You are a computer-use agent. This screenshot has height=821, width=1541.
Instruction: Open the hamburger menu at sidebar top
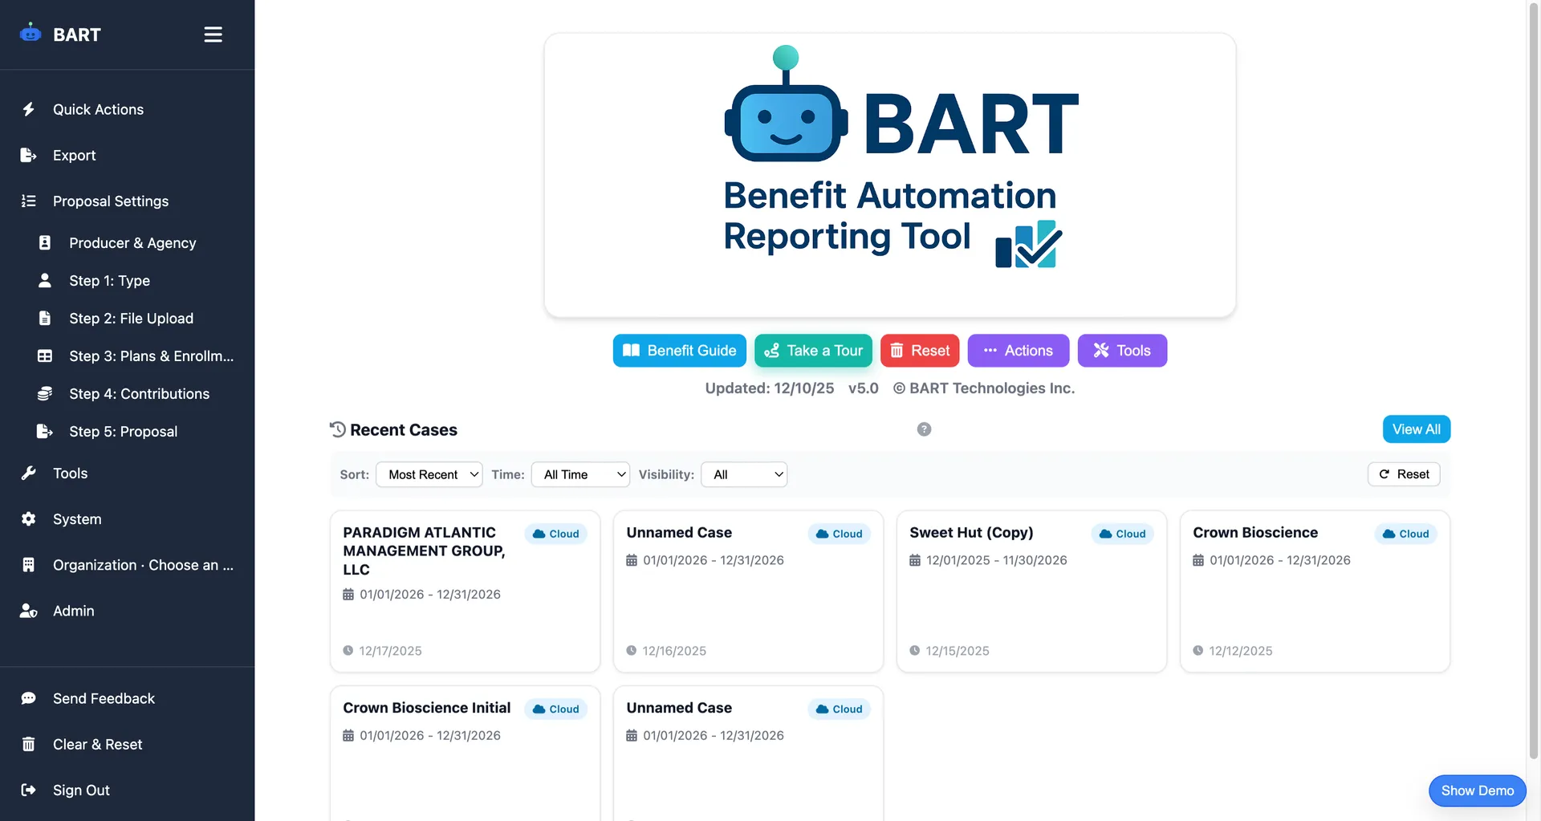click(213, 35)
